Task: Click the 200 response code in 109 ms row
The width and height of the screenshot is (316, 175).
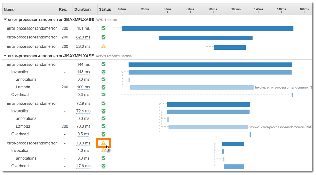Action: tap(65, 87)
